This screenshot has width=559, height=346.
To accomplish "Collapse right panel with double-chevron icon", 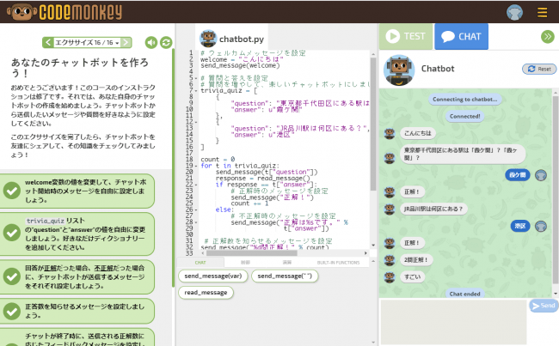I will pyautogui.click(x=548, y=36).
